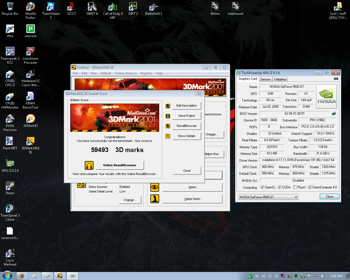Open the Run menu in 3DMark2001 SE
This screenshot has height=280, width=350.
94,73
